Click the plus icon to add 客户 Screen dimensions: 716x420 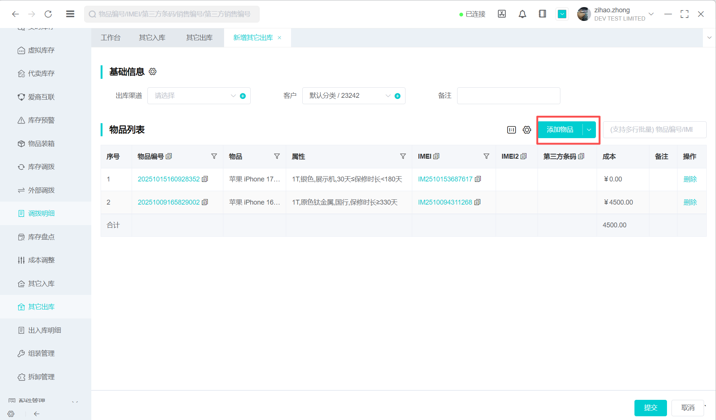coord(398,96)
